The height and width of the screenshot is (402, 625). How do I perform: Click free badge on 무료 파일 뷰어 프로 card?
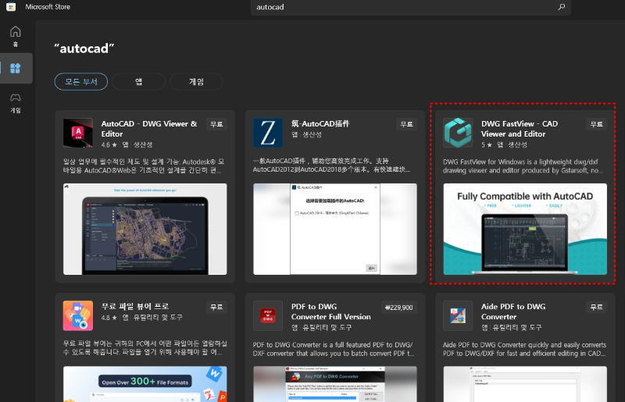coord(216,308)
